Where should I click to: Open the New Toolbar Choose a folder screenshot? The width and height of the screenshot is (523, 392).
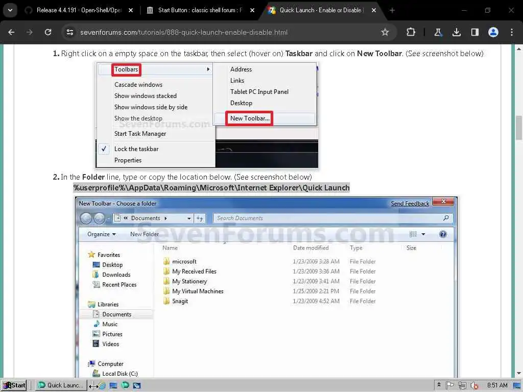click(x=266, y=287)
